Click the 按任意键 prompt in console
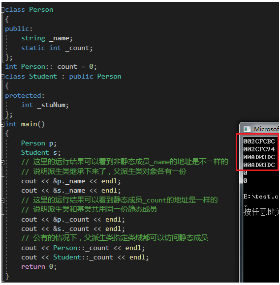The image size is (280, 285). (261, 212)
